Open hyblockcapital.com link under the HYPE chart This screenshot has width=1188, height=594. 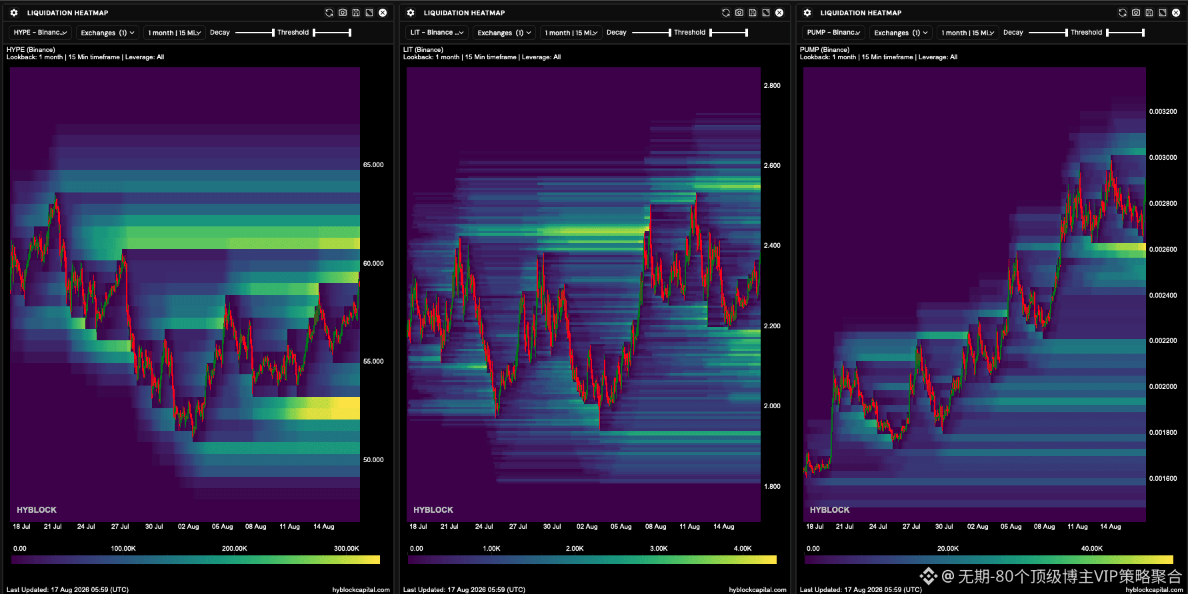(x=361, y=590)
